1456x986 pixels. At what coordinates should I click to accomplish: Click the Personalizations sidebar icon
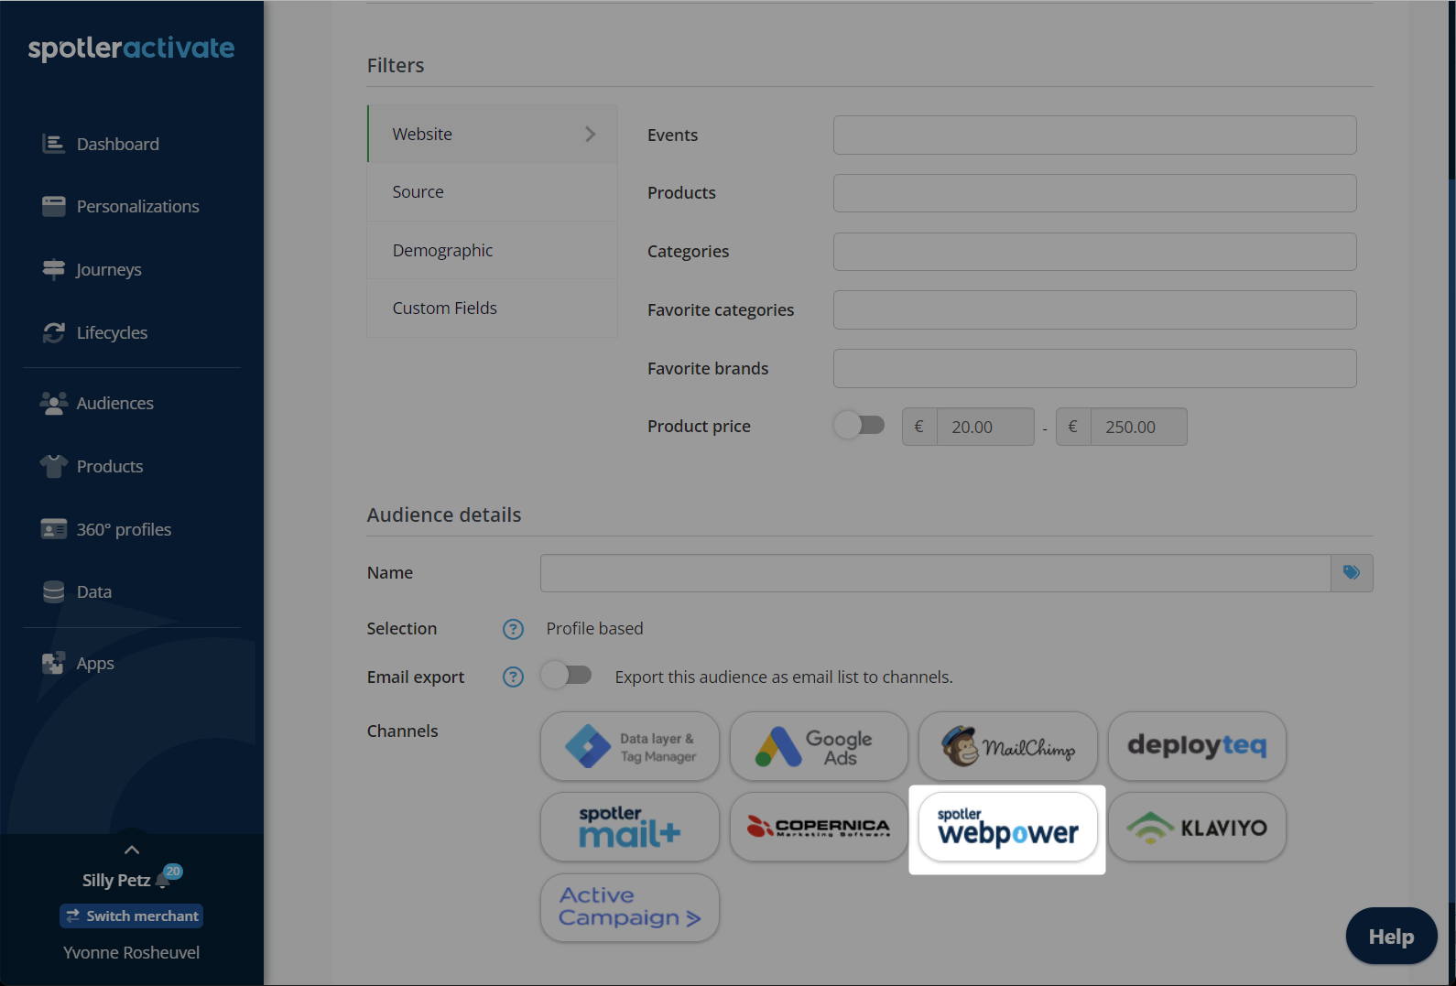pos(54,206)
